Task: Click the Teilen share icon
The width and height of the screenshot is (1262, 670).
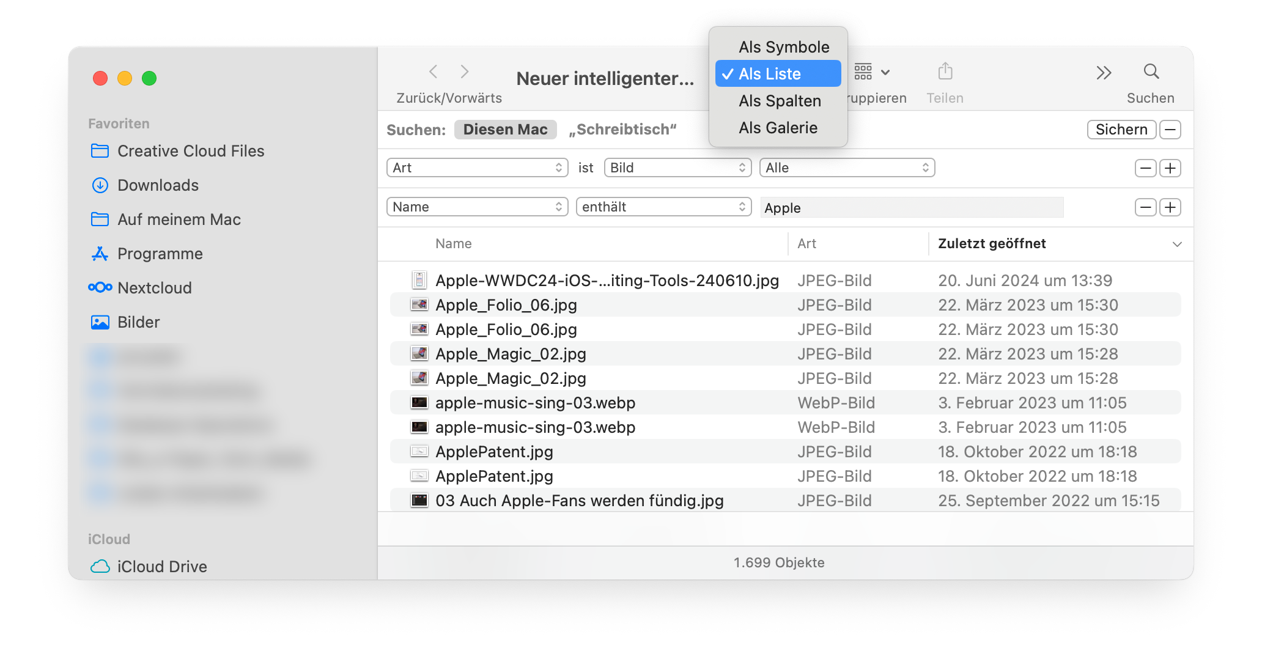Action: [945, 72]
